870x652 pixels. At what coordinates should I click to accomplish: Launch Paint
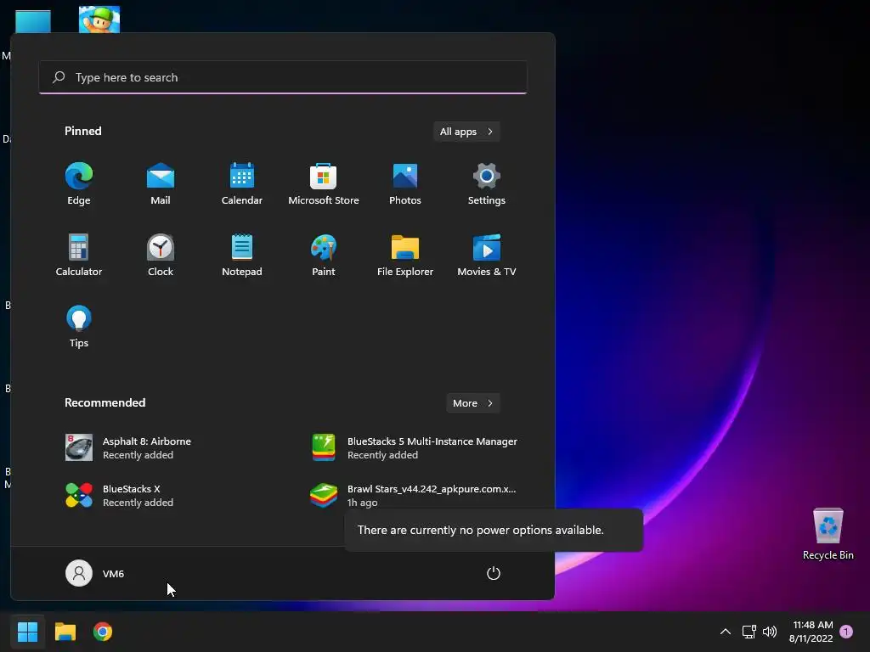coord(324,255)
